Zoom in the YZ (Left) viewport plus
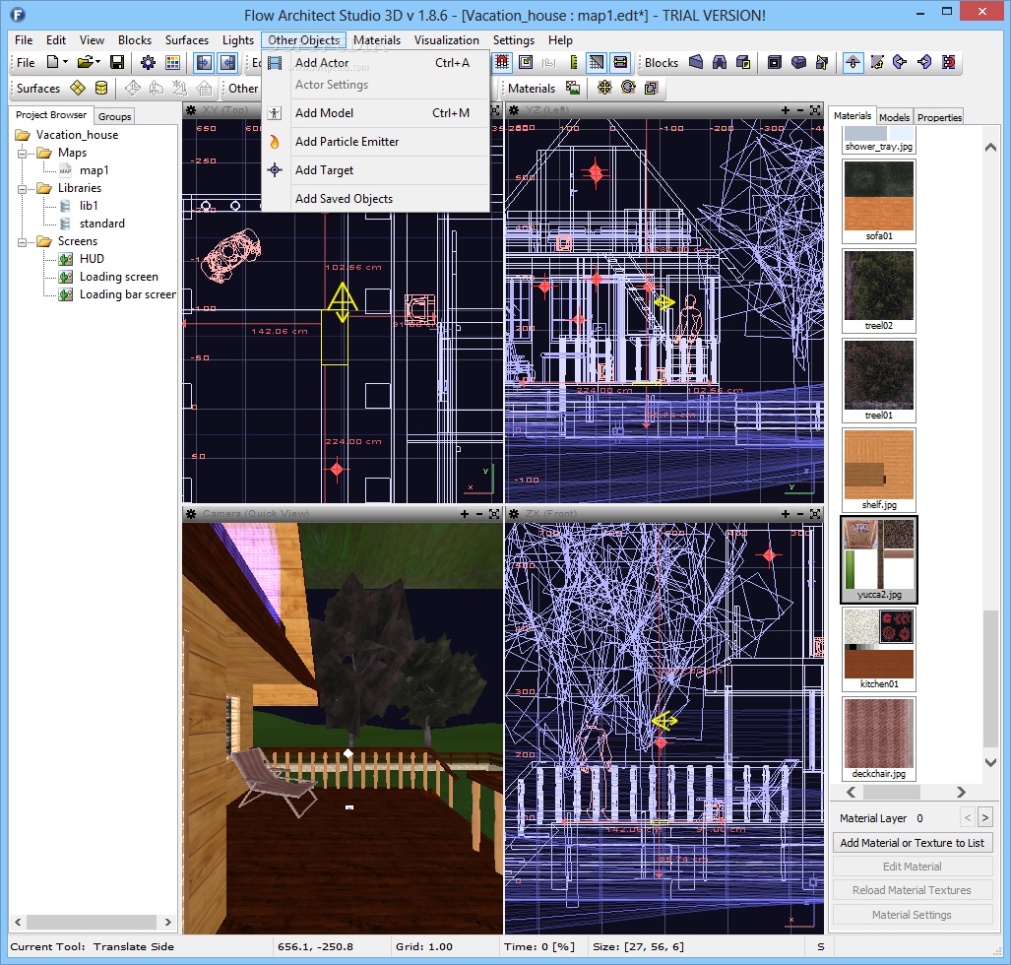The width and height of the screenshot is (1011, 965). pos(785,110)
